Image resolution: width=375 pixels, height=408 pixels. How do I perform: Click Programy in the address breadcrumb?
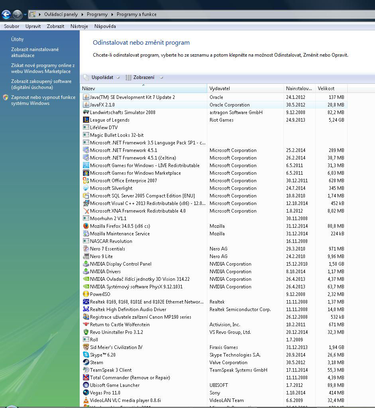97,14
